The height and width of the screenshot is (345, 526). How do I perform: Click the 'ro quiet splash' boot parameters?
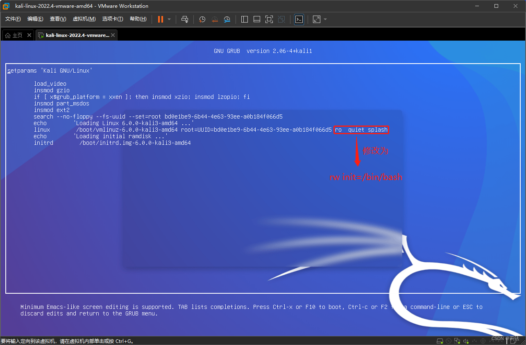361,130
